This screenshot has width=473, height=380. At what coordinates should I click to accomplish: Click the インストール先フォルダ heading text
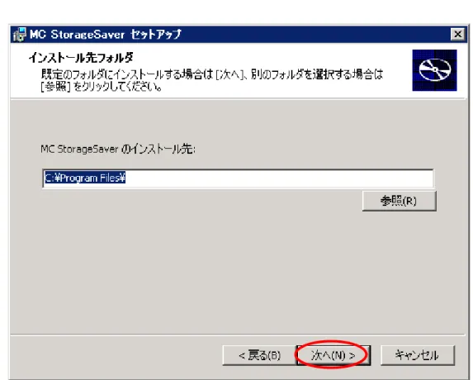(81, 57)
